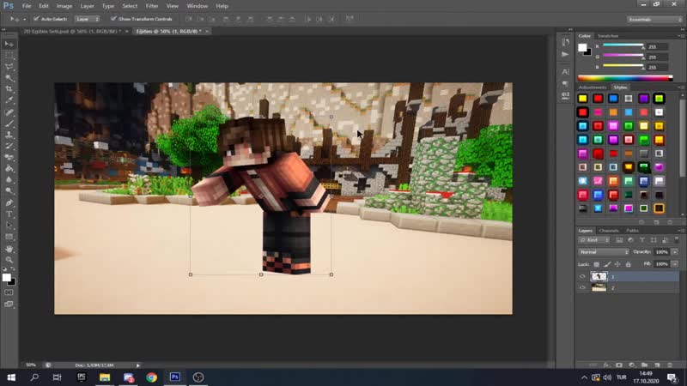Hide layer 2 visibility eye
687x386 pixels.
[582, 288]
